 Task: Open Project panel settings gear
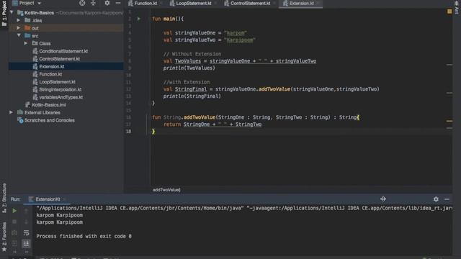(107, 3)
